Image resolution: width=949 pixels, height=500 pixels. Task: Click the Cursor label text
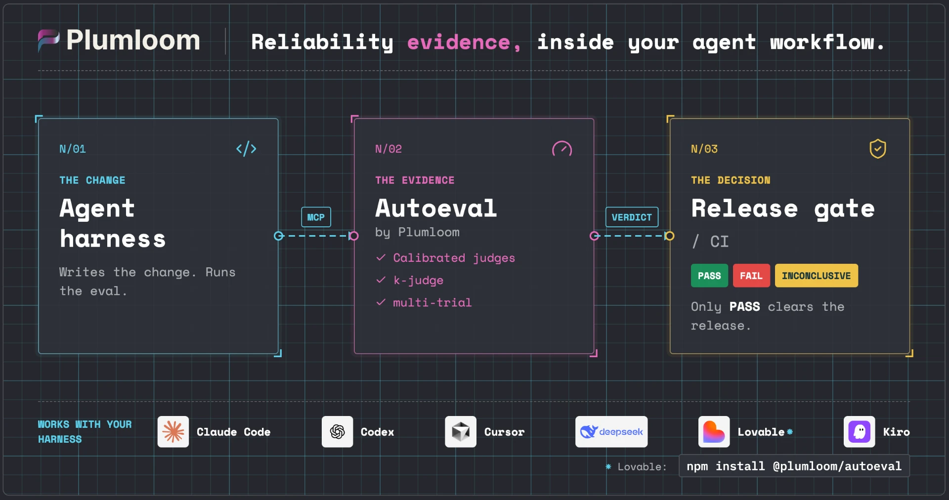click(504, 432)
